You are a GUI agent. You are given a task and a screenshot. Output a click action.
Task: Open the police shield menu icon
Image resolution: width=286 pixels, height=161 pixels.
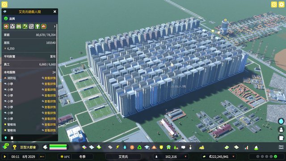tap(161, 147)
